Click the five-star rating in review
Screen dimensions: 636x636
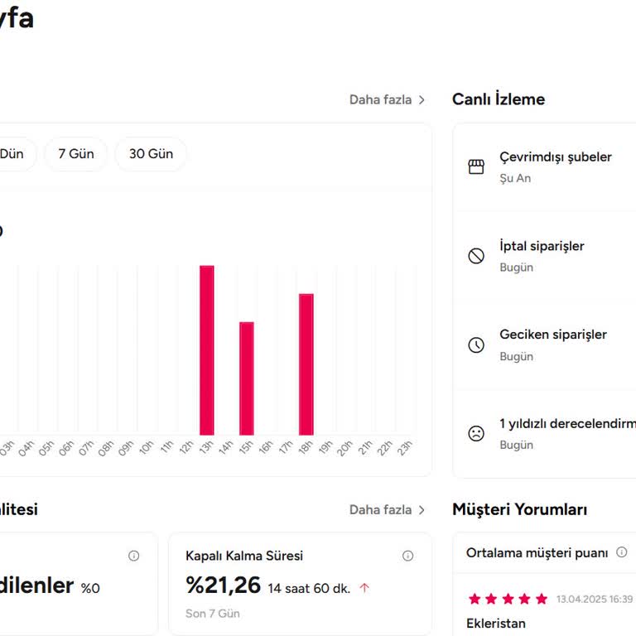508,599
